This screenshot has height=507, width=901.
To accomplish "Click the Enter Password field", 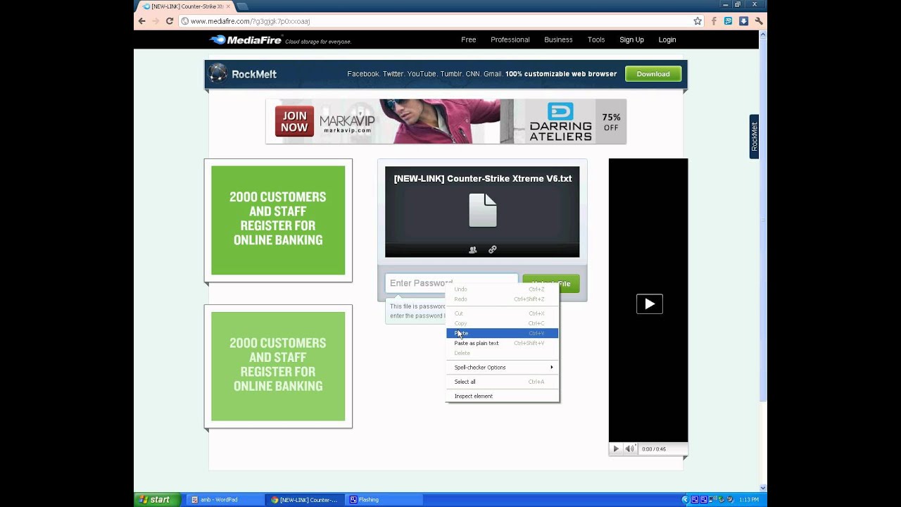I will (451, 283).
